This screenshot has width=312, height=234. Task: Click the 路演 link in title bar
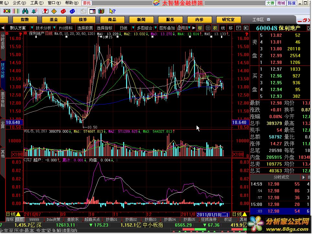tap(292, 3)
